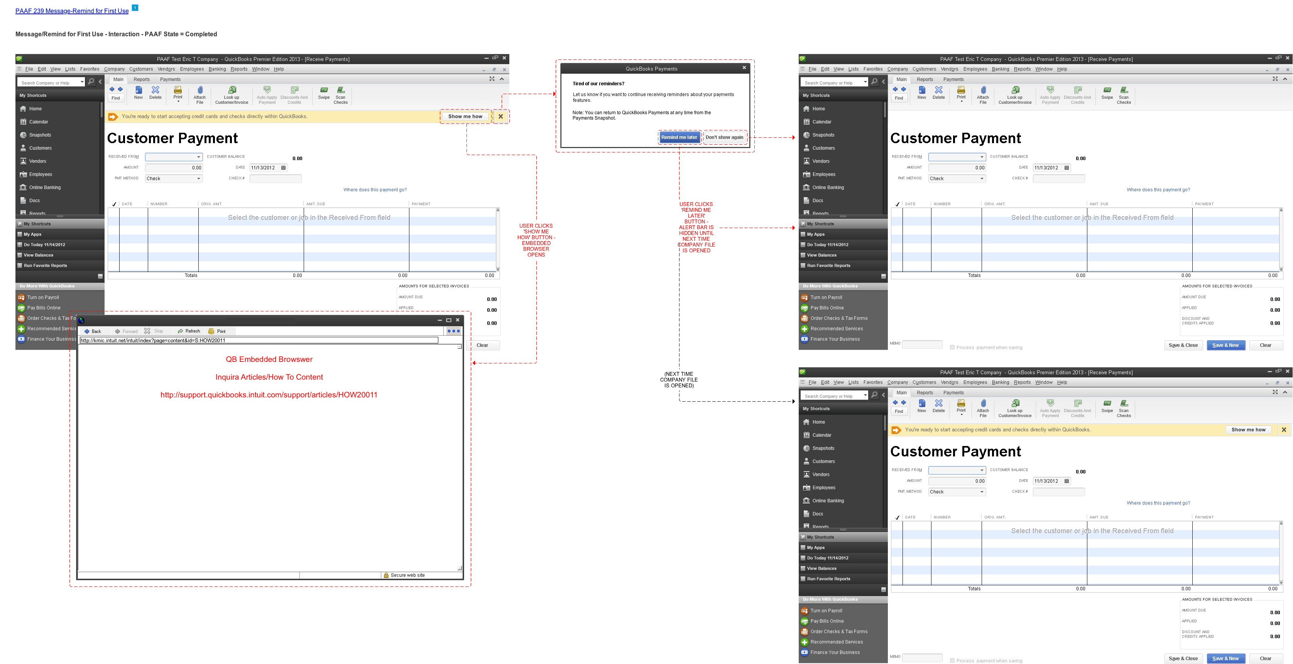1293x664 pixels.
Task: Open Vendors in upper-right window sidebar
Action: tap(821, 161)
